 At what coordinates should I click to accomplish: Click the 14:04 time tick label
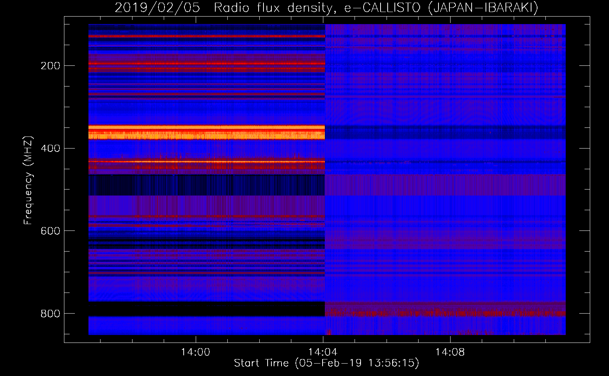[323, 352]
